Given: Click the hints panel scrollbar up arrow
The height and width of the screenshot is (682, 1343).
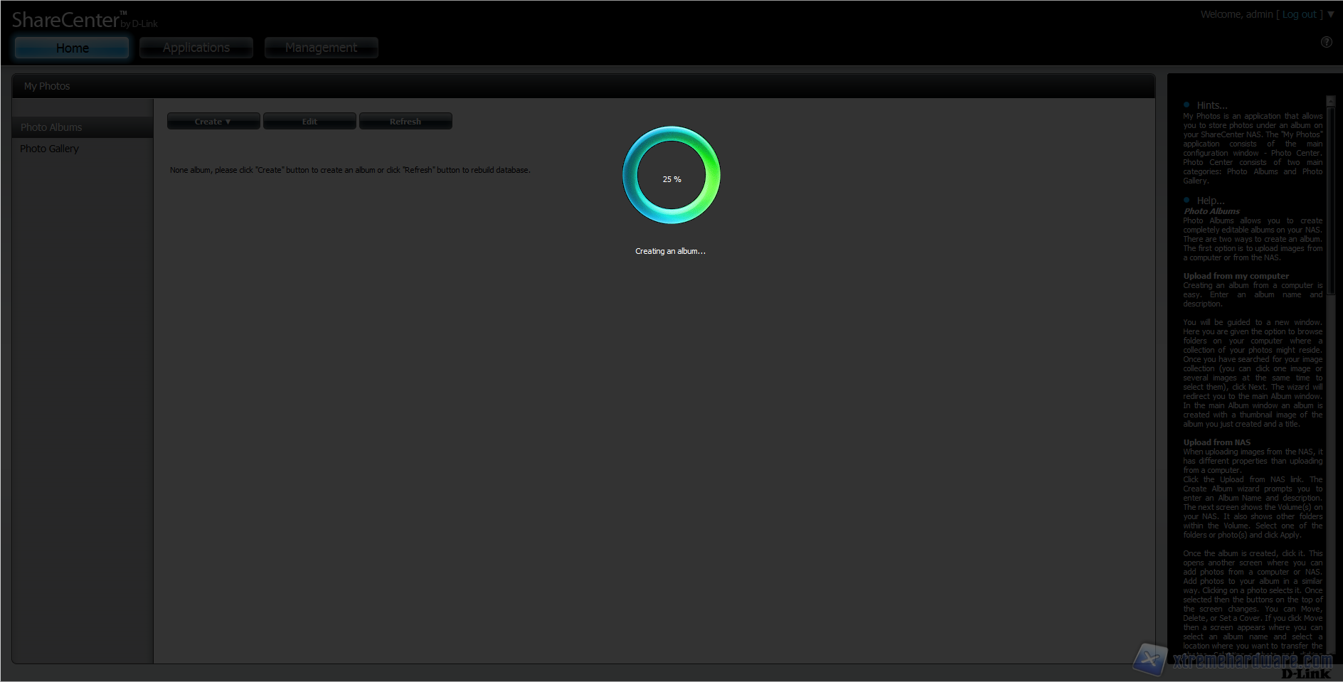Looking at the screenshot, I should tap(1330, 102).
